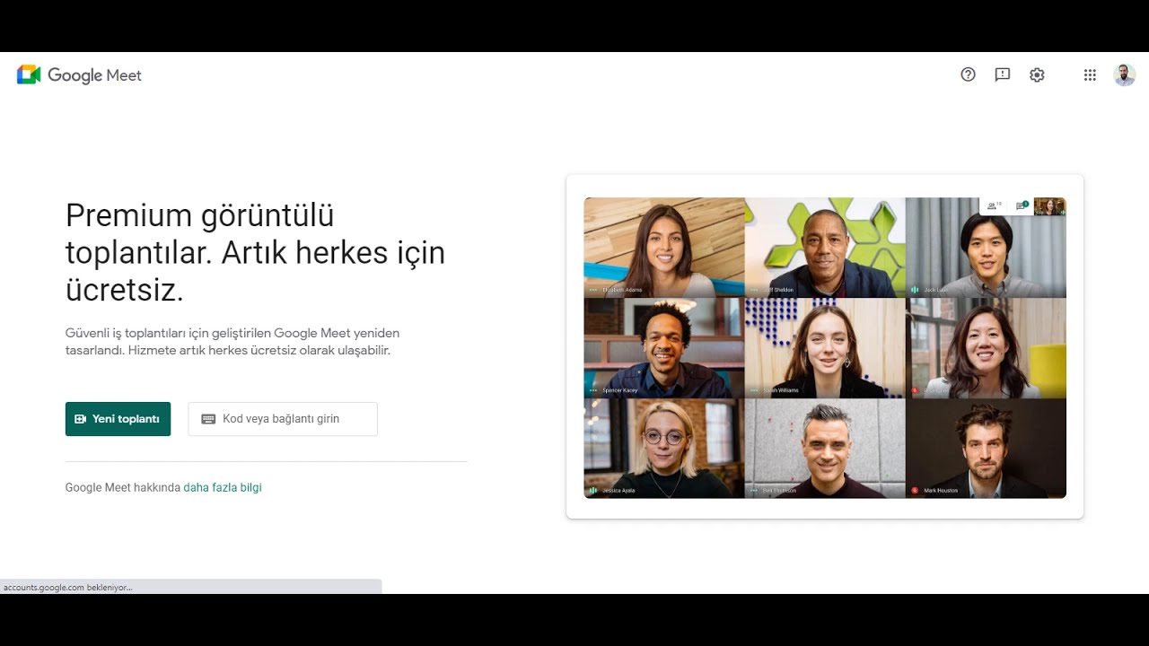Click the Google Meet logo
The height and width of the screenshot is (646, 1149).
click(79, 75)
